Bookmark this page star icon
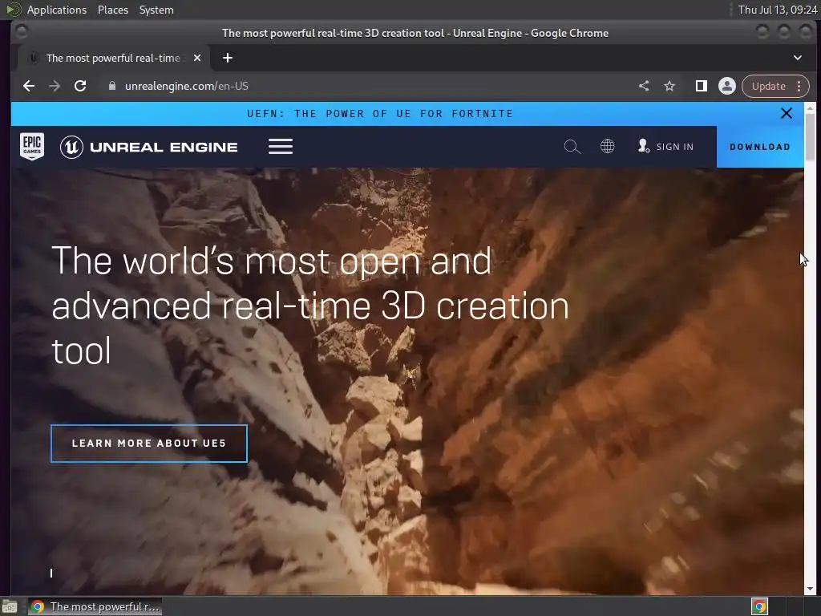 [x=669, y=86]
